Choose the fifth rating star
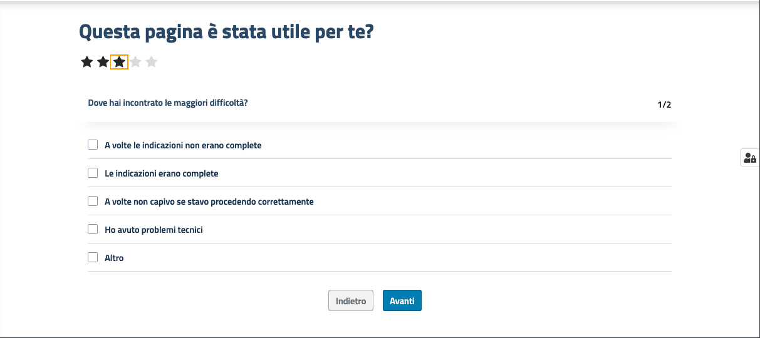Image resolution: width=760 pixels, height=338 pixels. [x=152, y=62]
